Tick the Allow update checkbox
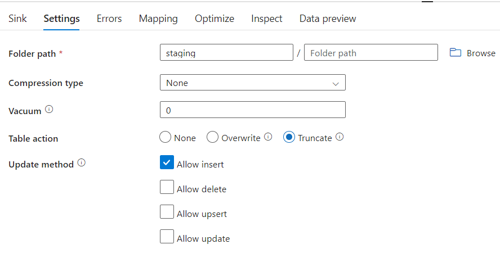 click(x=167, y=237)
